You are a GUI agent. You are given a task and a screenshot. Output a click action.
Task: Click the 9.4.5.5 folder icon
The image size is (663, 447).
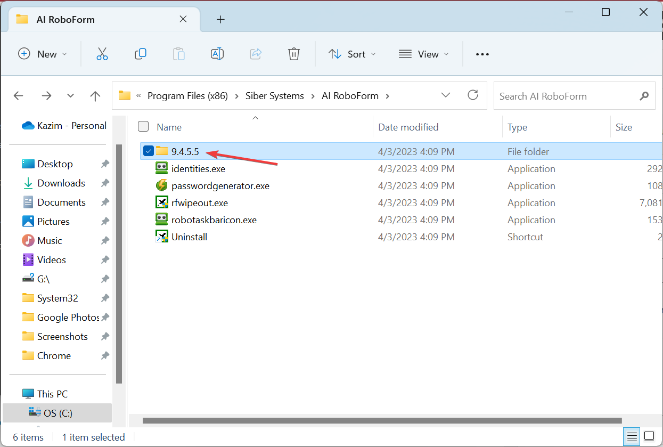[162, 151]
